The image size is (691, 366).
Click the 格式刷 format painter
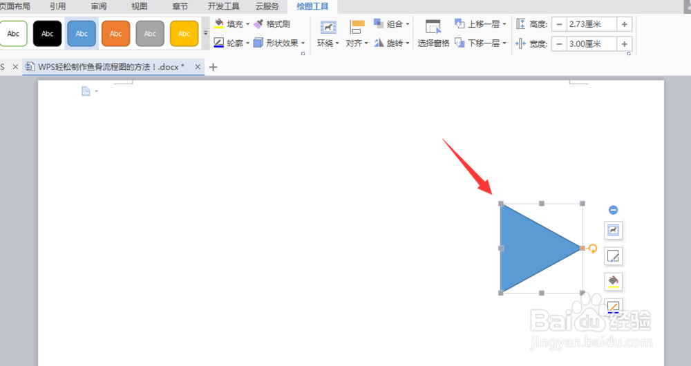[x=272, y=23]
